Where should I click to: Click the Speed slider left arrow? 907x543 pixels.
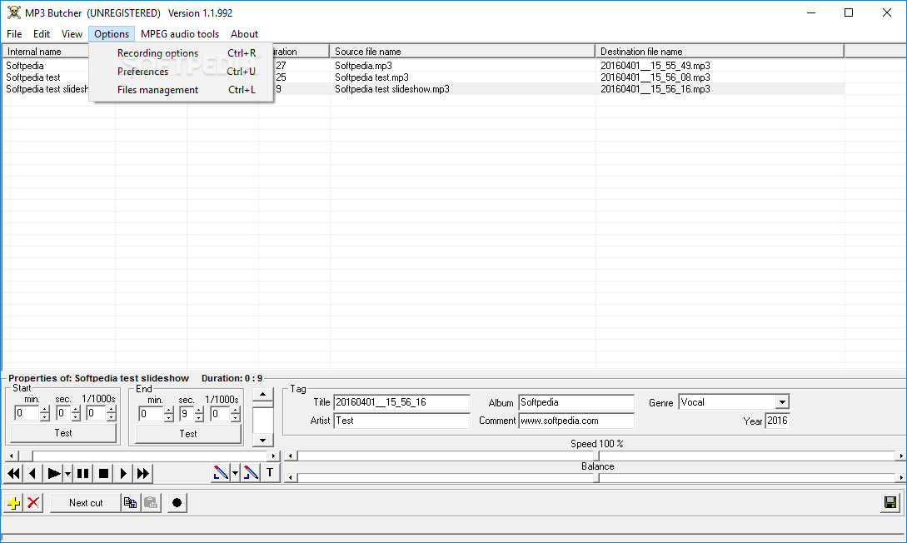(x=291, y=456)
